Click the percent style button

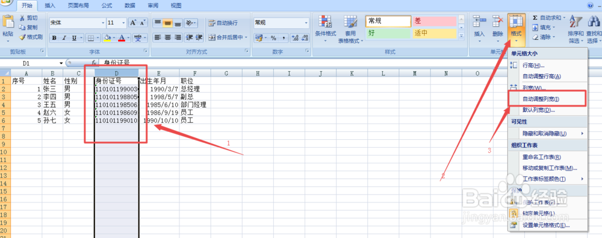pyautogui.click(x=274, y=38)
